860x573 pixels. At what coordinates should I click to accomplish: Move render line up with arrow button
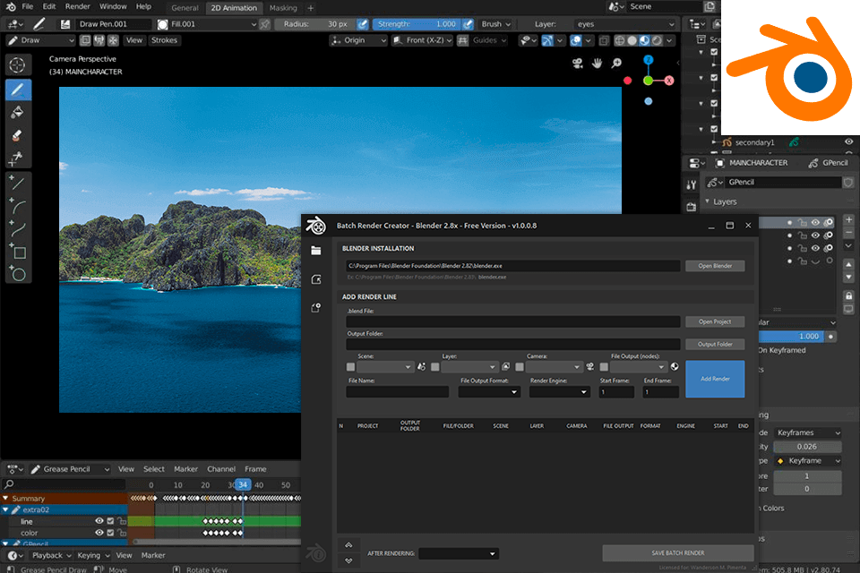click(348, 545)
